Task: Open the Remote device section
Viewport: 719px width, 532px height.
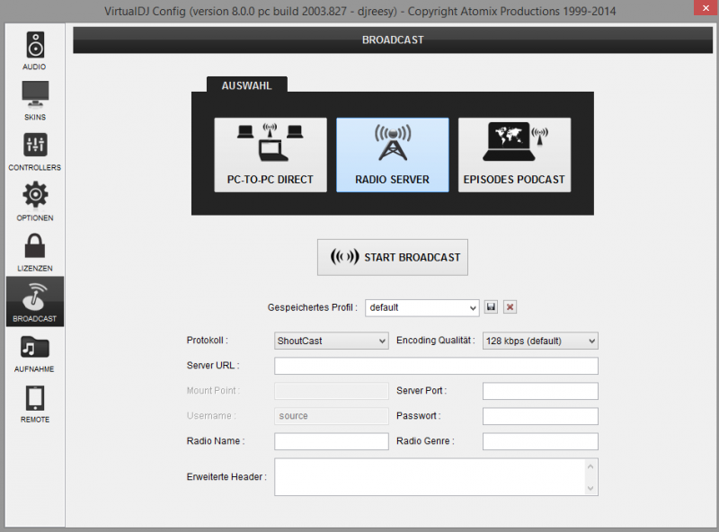Action: [35, 403]
